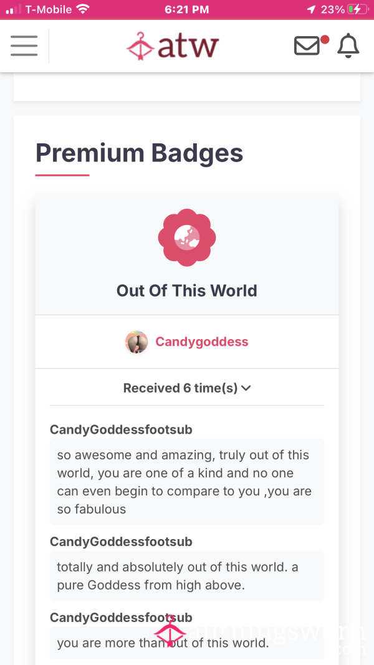Select the 'so awesome and amazing' comment box
Screen dimensions: 374x665
coord(187,482)
